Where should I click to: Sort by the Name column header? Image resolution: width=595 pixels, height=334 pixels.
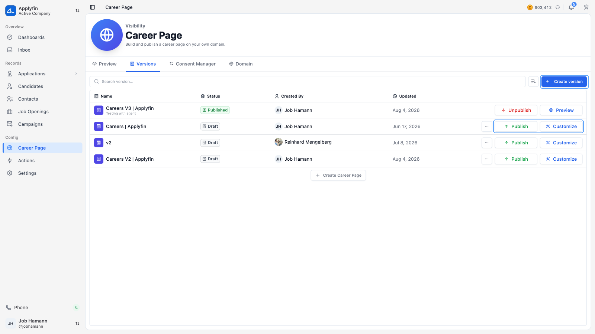103,96
